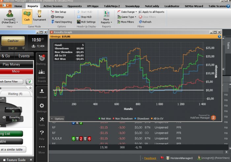This screenshot has width=231, height=162.
Task: Toggle the green game filter checkmark
Action: click(29, 81)
